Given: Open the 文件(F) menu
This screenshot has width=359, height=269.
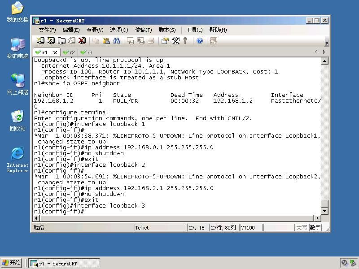Looking at the screenshot, I should (47, 30).
